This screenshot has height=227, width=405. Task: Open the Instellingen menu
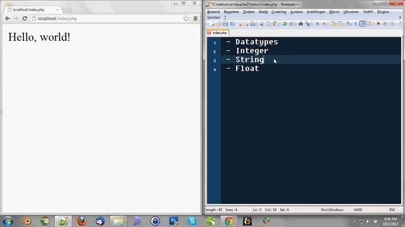[316, 12]
